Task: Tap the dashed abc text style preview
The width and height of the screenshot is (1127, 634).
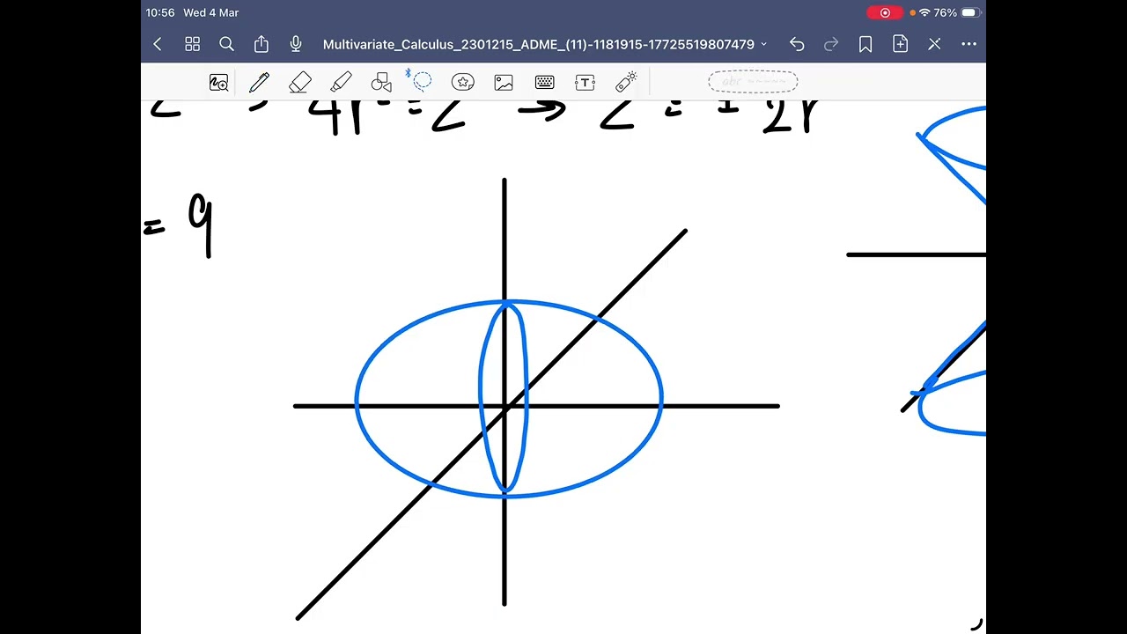Action: 753,82
